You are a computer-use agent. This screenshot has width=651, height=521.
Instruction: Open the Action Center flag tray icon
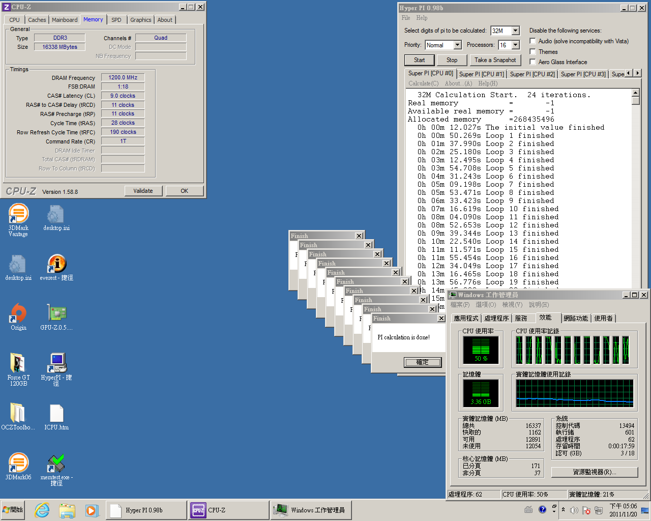[586, 510]
